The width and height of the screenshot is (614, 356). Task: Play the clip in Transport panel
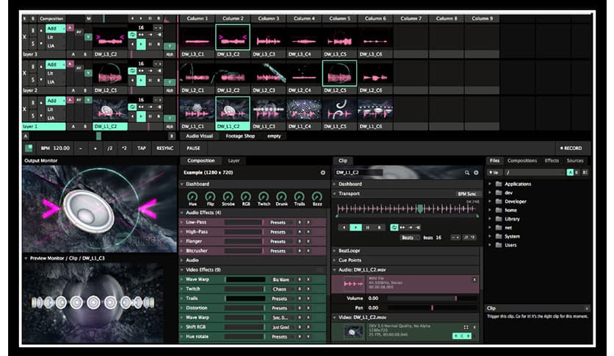[x=355, y=227]
